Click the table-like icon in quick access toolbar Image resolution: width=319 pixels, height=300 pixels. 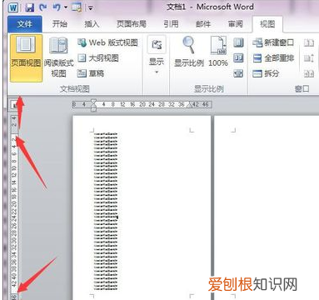click(77, 7)
